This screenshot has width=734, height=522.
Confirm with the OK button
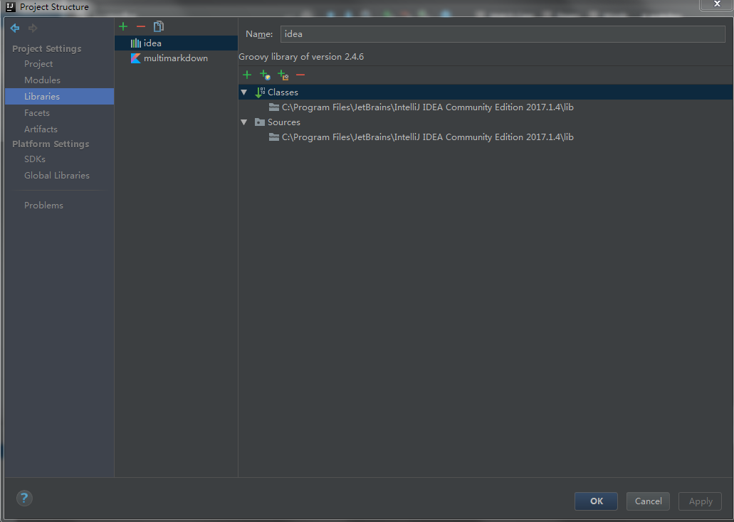[596, 501]
